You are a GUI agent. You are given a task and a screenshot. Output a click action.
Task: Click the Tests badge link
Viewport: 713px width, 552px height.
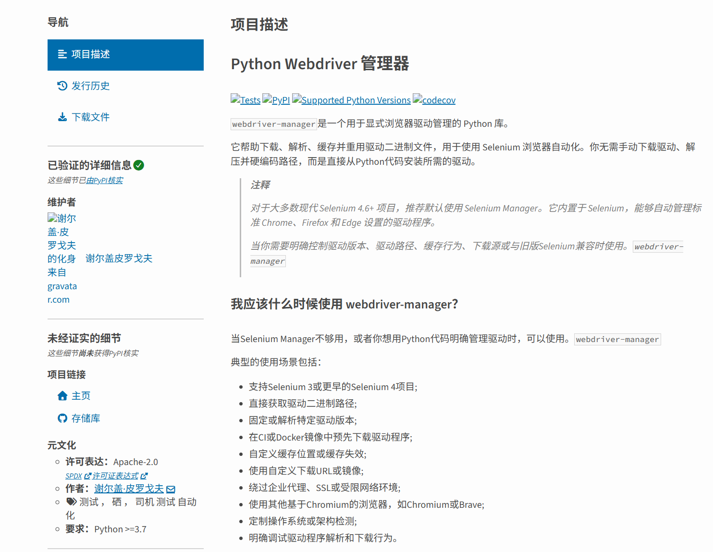[246, 100]
